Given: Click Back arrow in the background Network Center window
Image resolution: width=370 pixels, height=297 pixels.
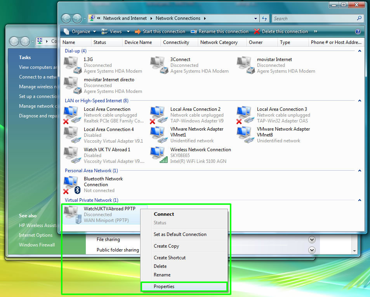Looking at the screenshot, I should (14, 41).
